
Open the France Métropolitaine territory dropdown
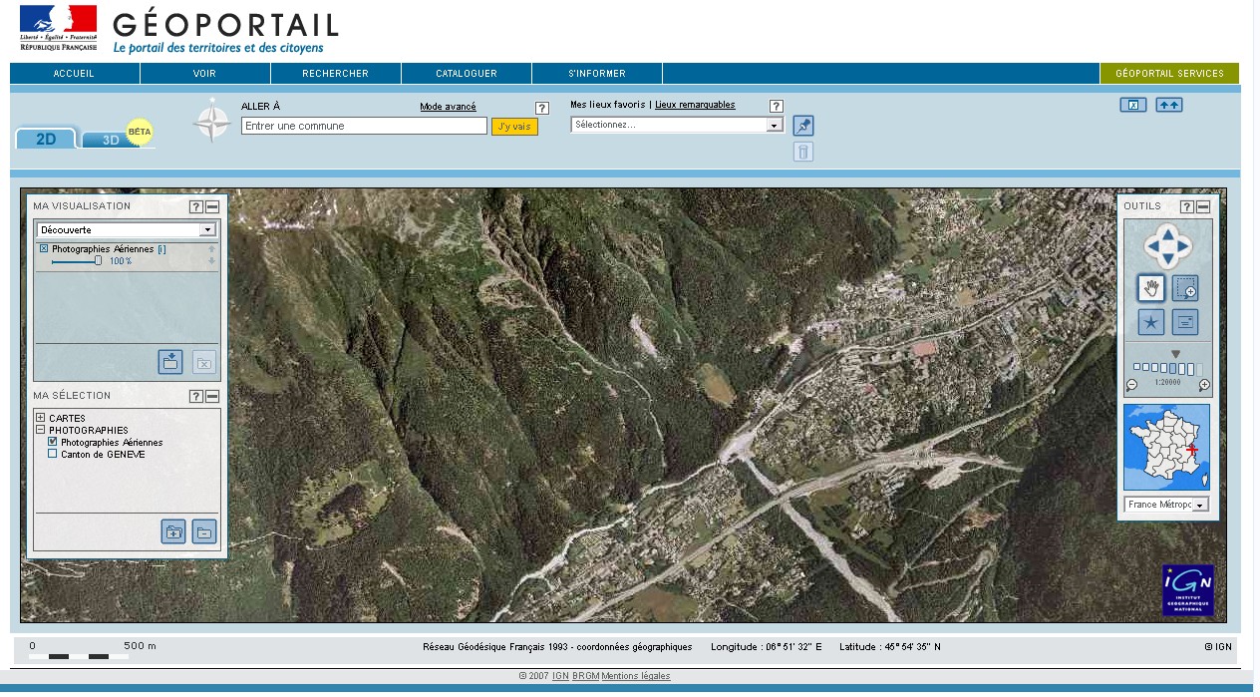coord(1166,505)
